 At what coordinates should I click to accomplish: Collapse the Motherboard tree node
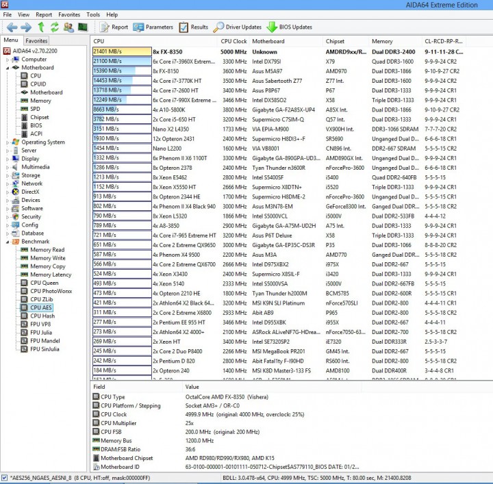[x=8, y=68]
